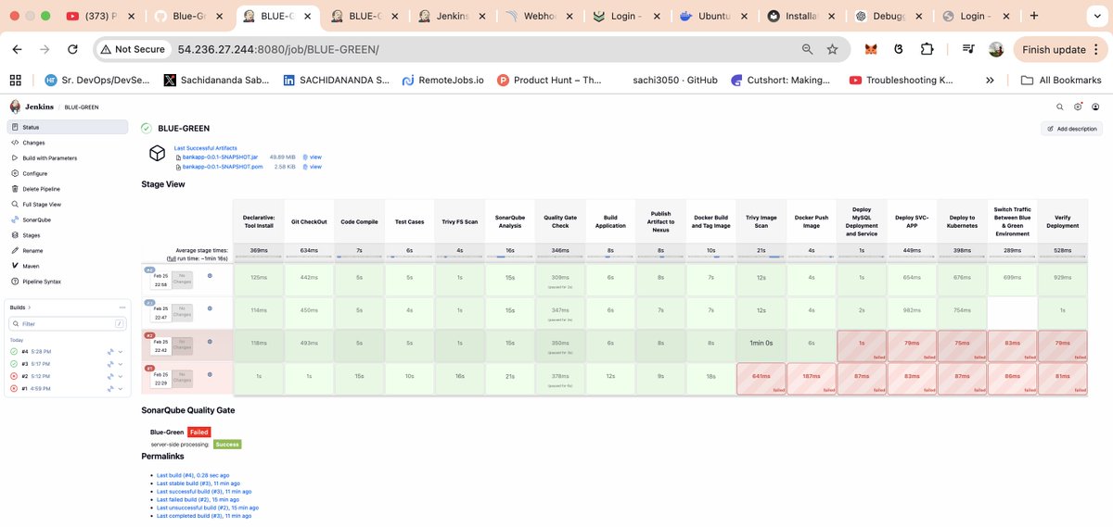Open the Chrome apps grid icon

[15, 81]
